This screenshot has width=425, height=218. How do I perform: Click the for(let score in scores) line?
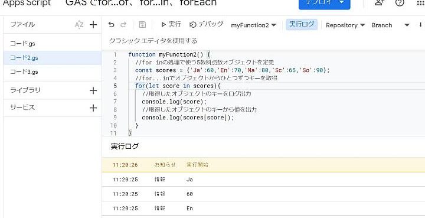(x=178, y=86)
